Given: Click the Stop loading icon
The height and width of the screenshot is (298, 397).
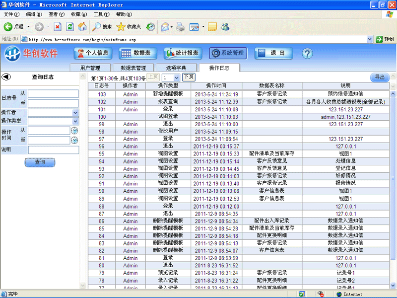Looking at the screenshot, I should pyautogui.click(x=58, y=27).
